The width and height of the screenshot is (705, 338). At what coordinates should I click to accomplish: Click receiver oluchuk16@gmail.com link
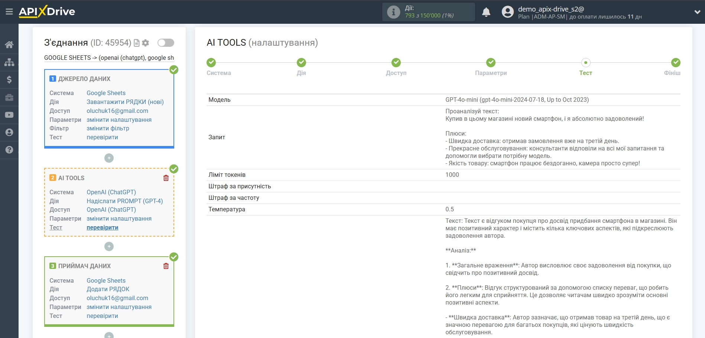[x=117, y=298]
